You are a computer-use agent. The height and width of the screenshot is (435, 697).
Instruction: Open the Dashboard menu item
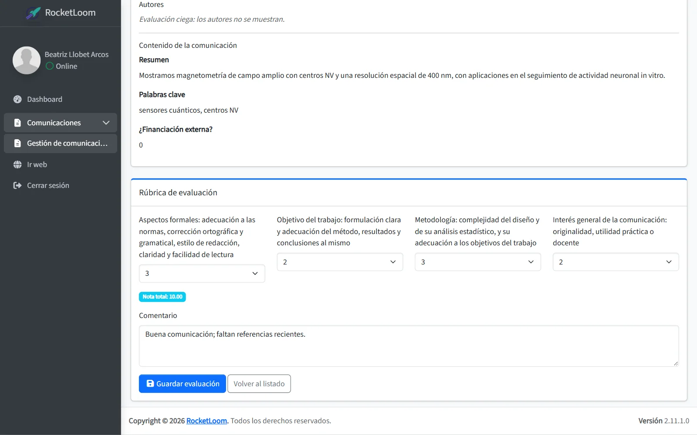(61, 99)
